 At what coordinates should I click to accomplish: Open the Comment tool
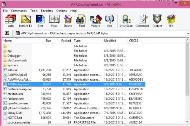pos(142,21)
